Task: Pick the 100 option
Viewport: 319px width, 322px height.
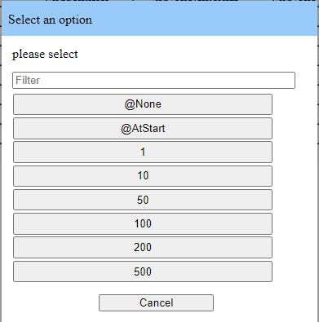Action: click(x=143, y=224)
